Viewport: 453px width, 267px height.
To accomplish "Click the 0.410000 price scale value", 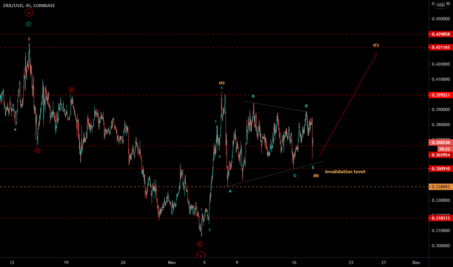I will tap(441, 79).
